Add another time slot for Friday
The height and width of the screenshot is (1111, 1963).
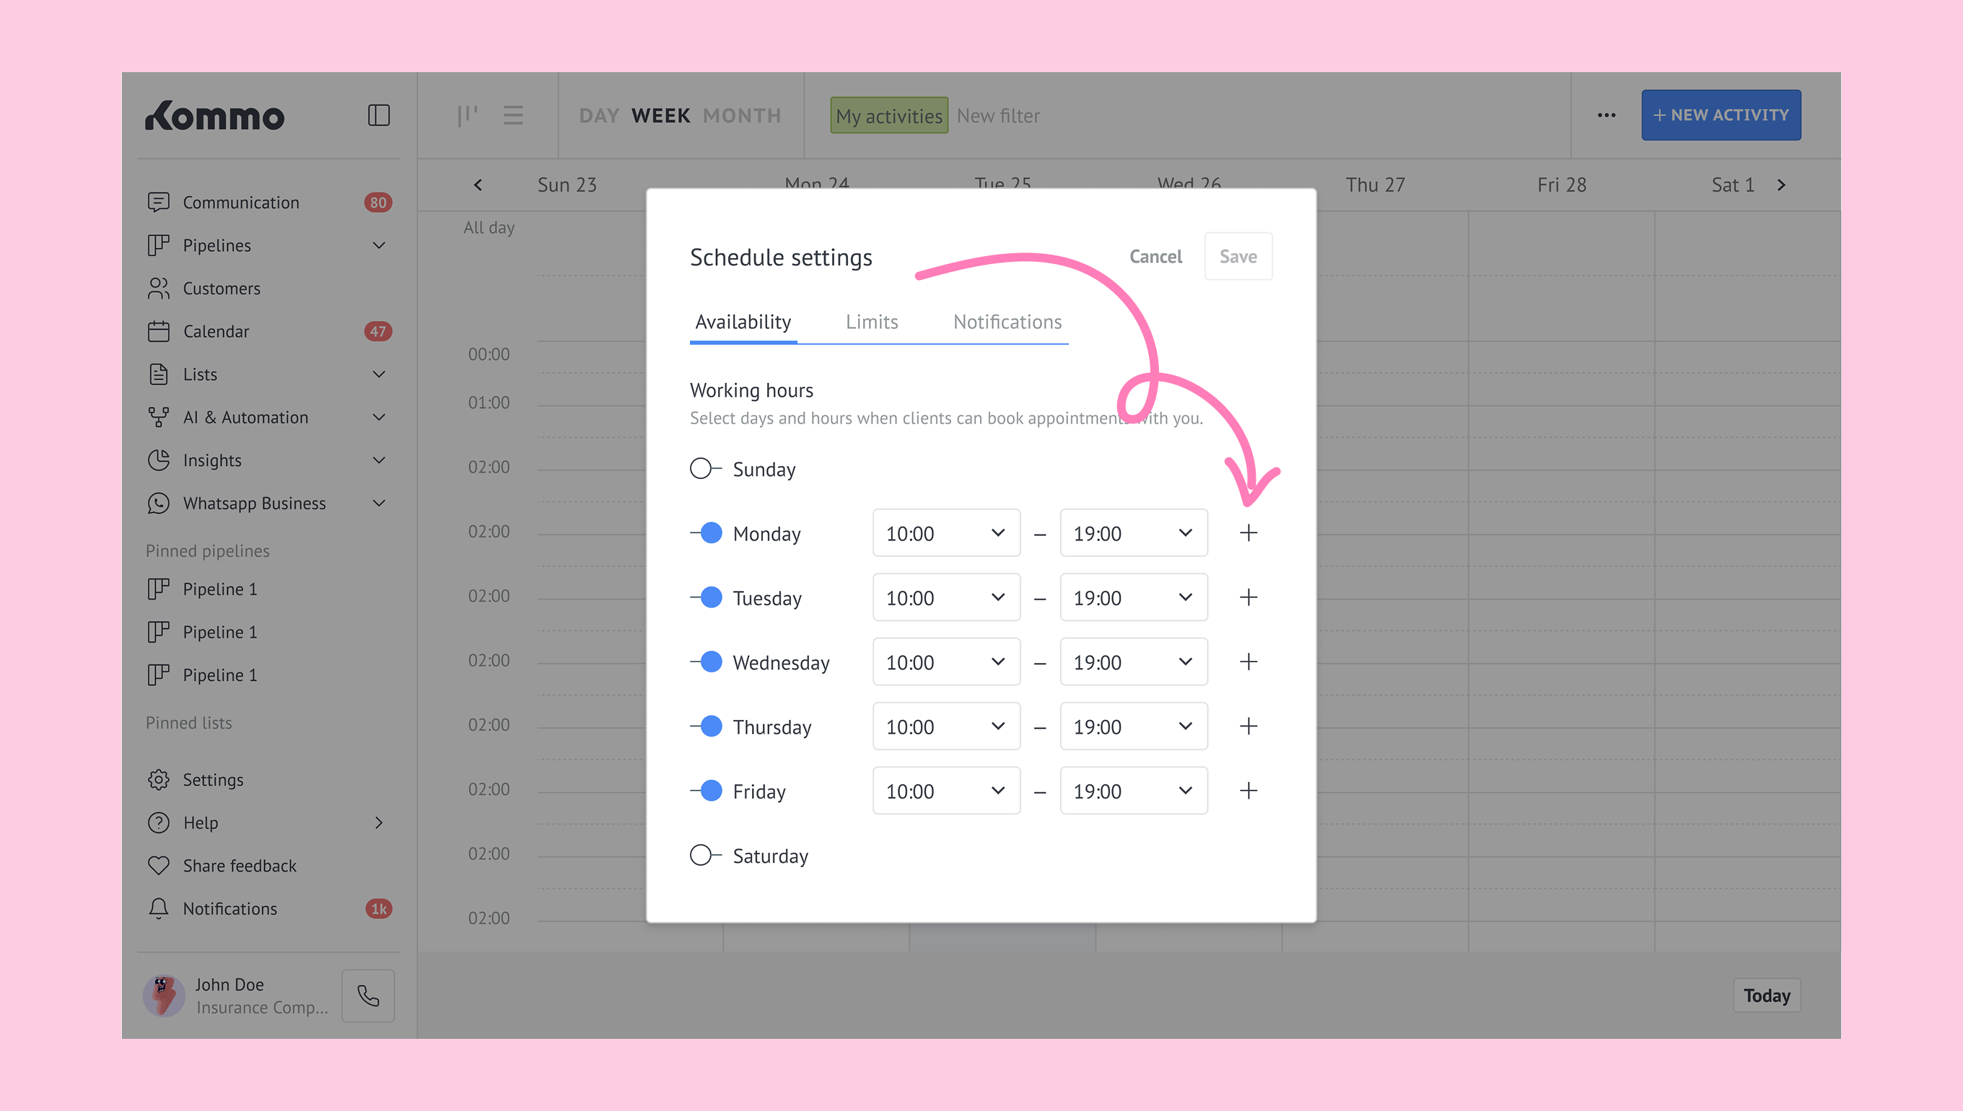(x=1248, y=791)
